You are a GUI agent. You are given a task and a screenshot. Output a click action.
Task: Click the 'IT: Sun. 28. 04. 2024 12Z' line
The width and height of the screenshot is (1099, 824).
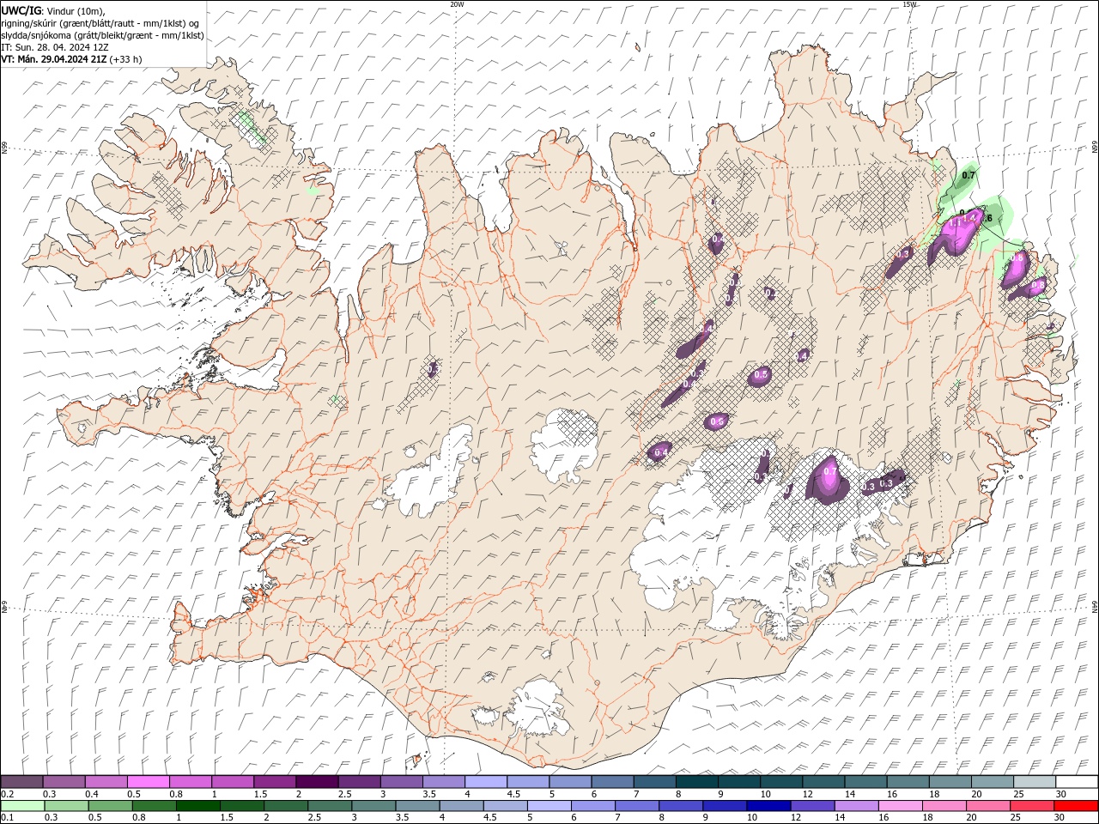pos(55,47)
